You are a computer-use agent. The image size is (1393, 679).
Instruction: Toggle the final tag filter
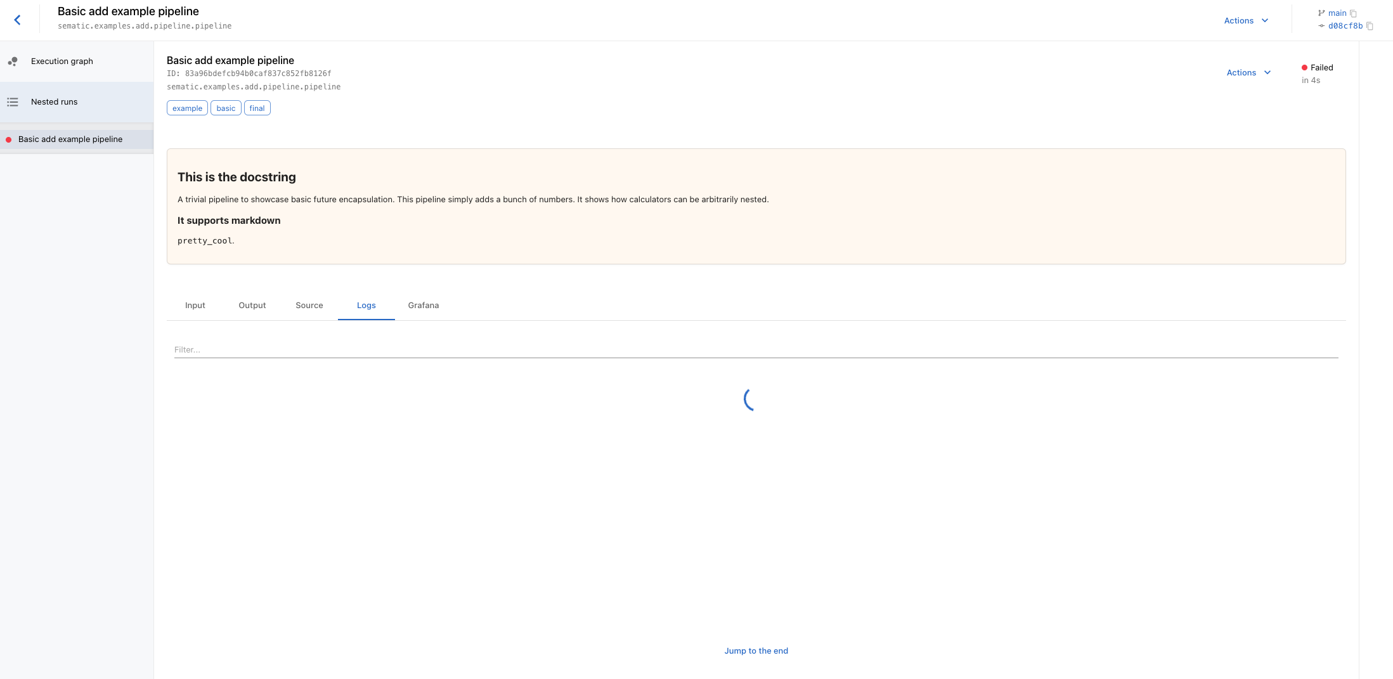pos(257,108)
